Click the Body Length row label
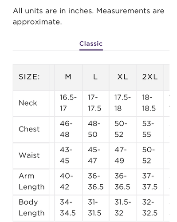Viewport: 177px width, 222px height. [x=31, y=208]
